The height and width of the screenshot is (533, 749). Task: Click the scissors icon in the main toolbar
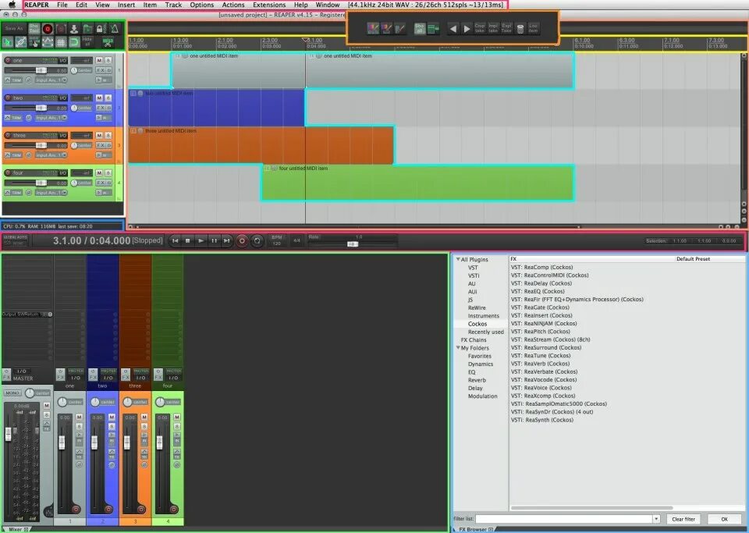(108, 42)
